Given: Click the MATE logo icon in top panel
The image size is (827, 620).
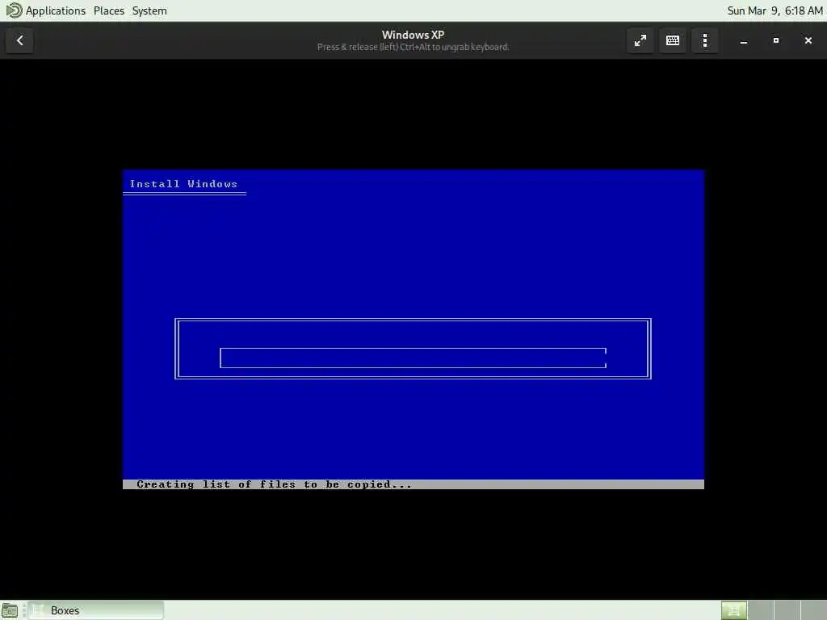Looking at the screenshot, I should 14,10.
